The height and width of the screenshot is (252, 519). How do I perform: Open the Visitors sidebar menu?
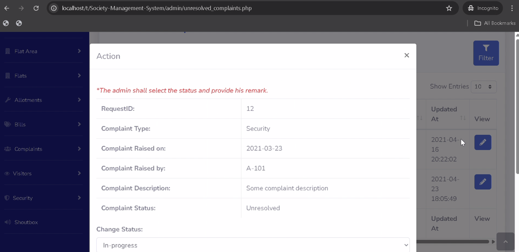[43, 174]
